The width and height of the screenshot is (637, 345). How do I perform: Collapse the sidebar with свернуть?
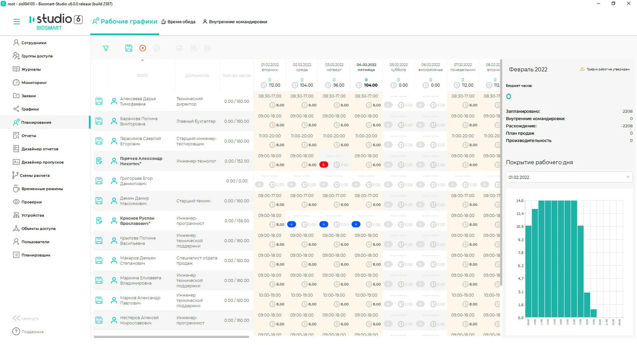[x=26, y=318]
